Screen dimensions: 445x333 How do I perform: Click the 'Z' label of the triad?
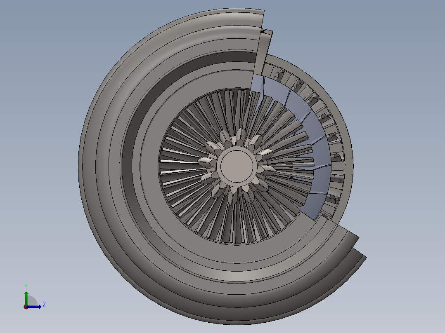(x=44, y=305)
